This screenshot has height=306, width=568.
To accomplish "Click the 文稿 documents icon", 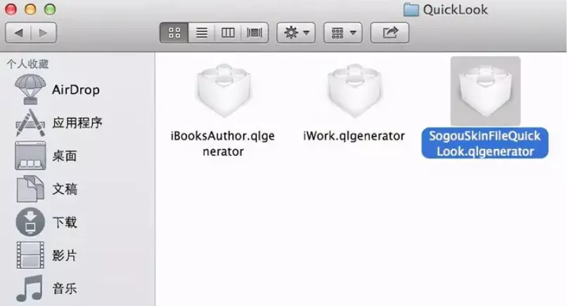I will pyautogui.click(x=30, y=189).
